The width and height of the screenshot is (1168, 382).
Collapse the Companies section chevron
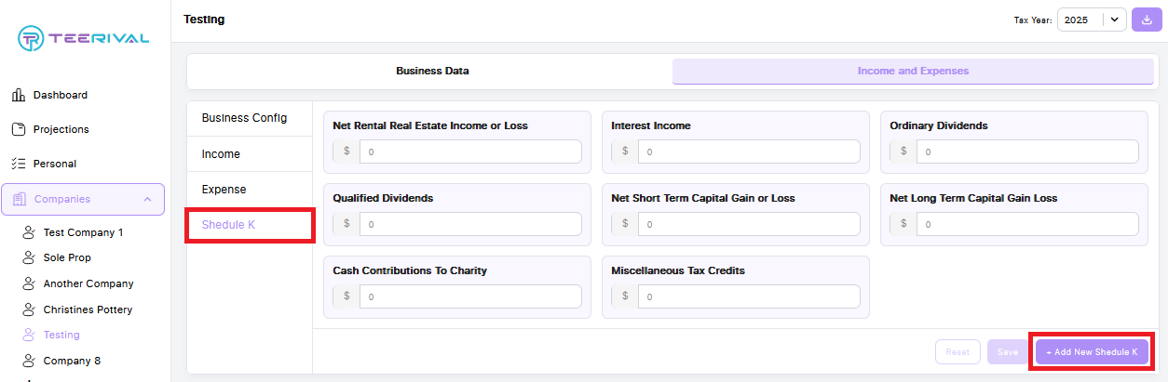(147, 199)
